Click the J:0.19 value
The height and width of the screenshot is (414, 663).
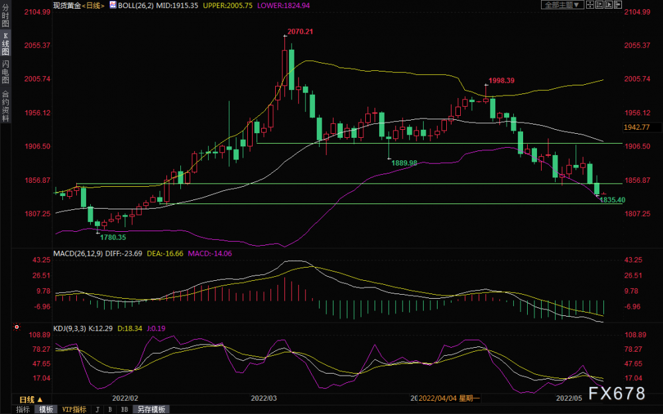156,329
